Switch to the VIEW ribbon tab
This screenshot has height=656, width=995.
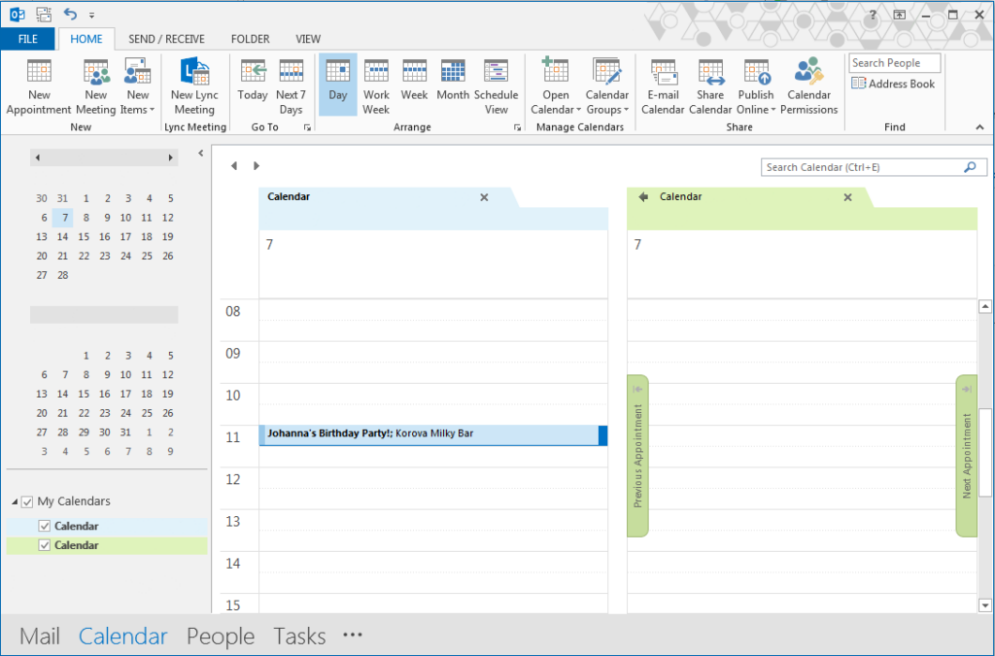click(x=308, y=39)
